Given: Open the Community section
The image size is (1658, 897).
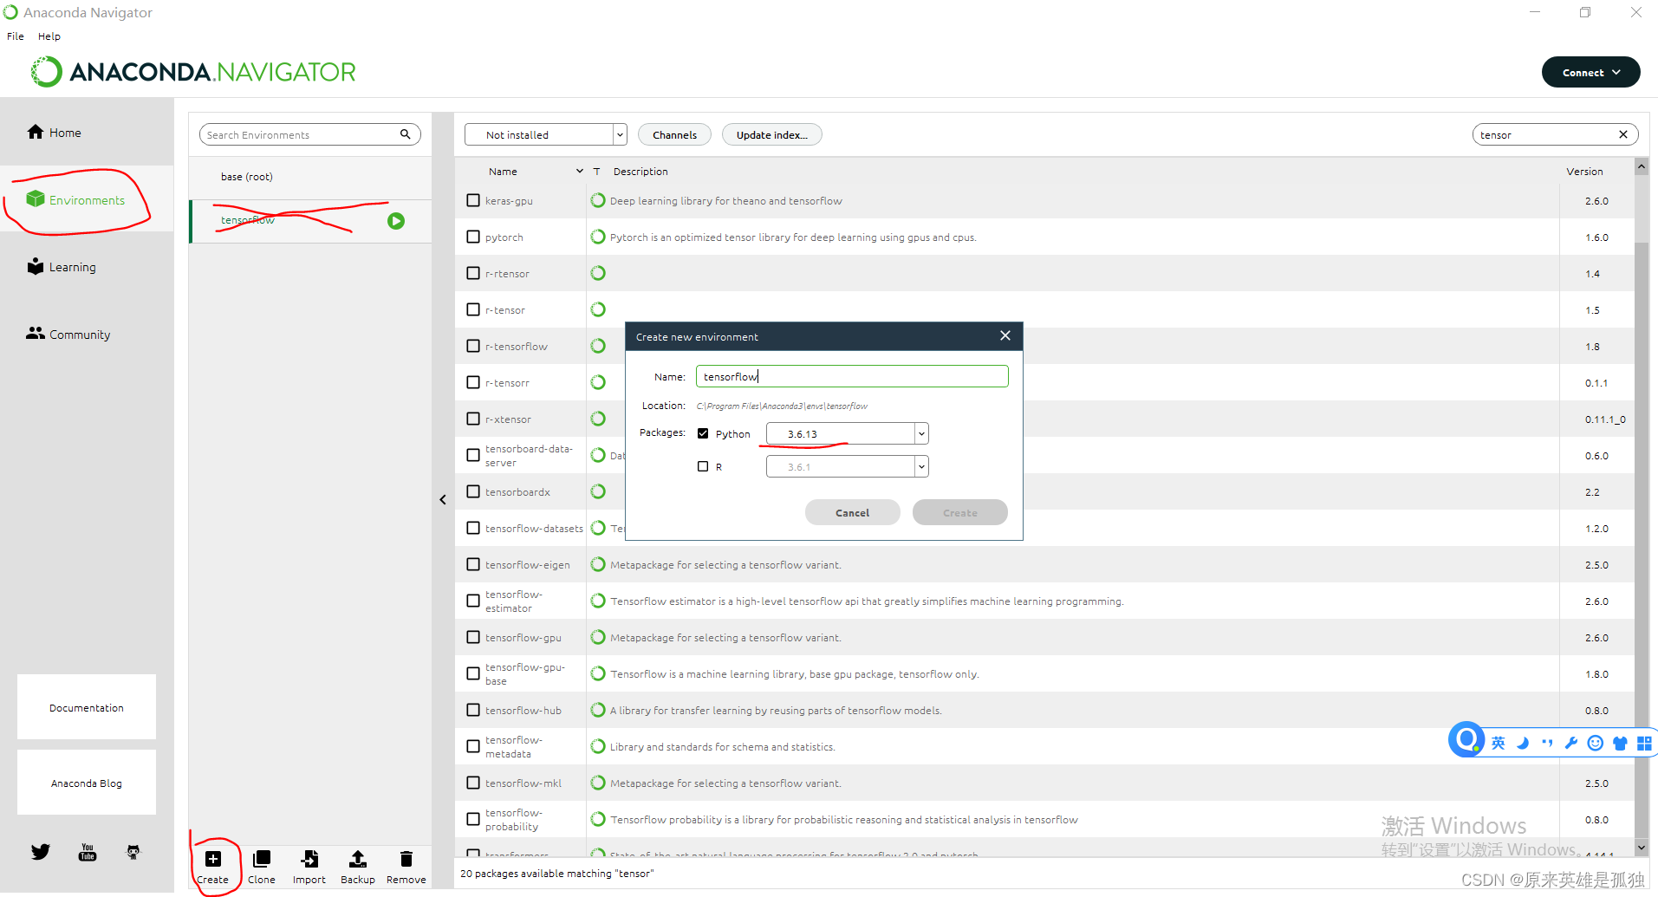Looking at the screenshot, I should coord(68,335).
